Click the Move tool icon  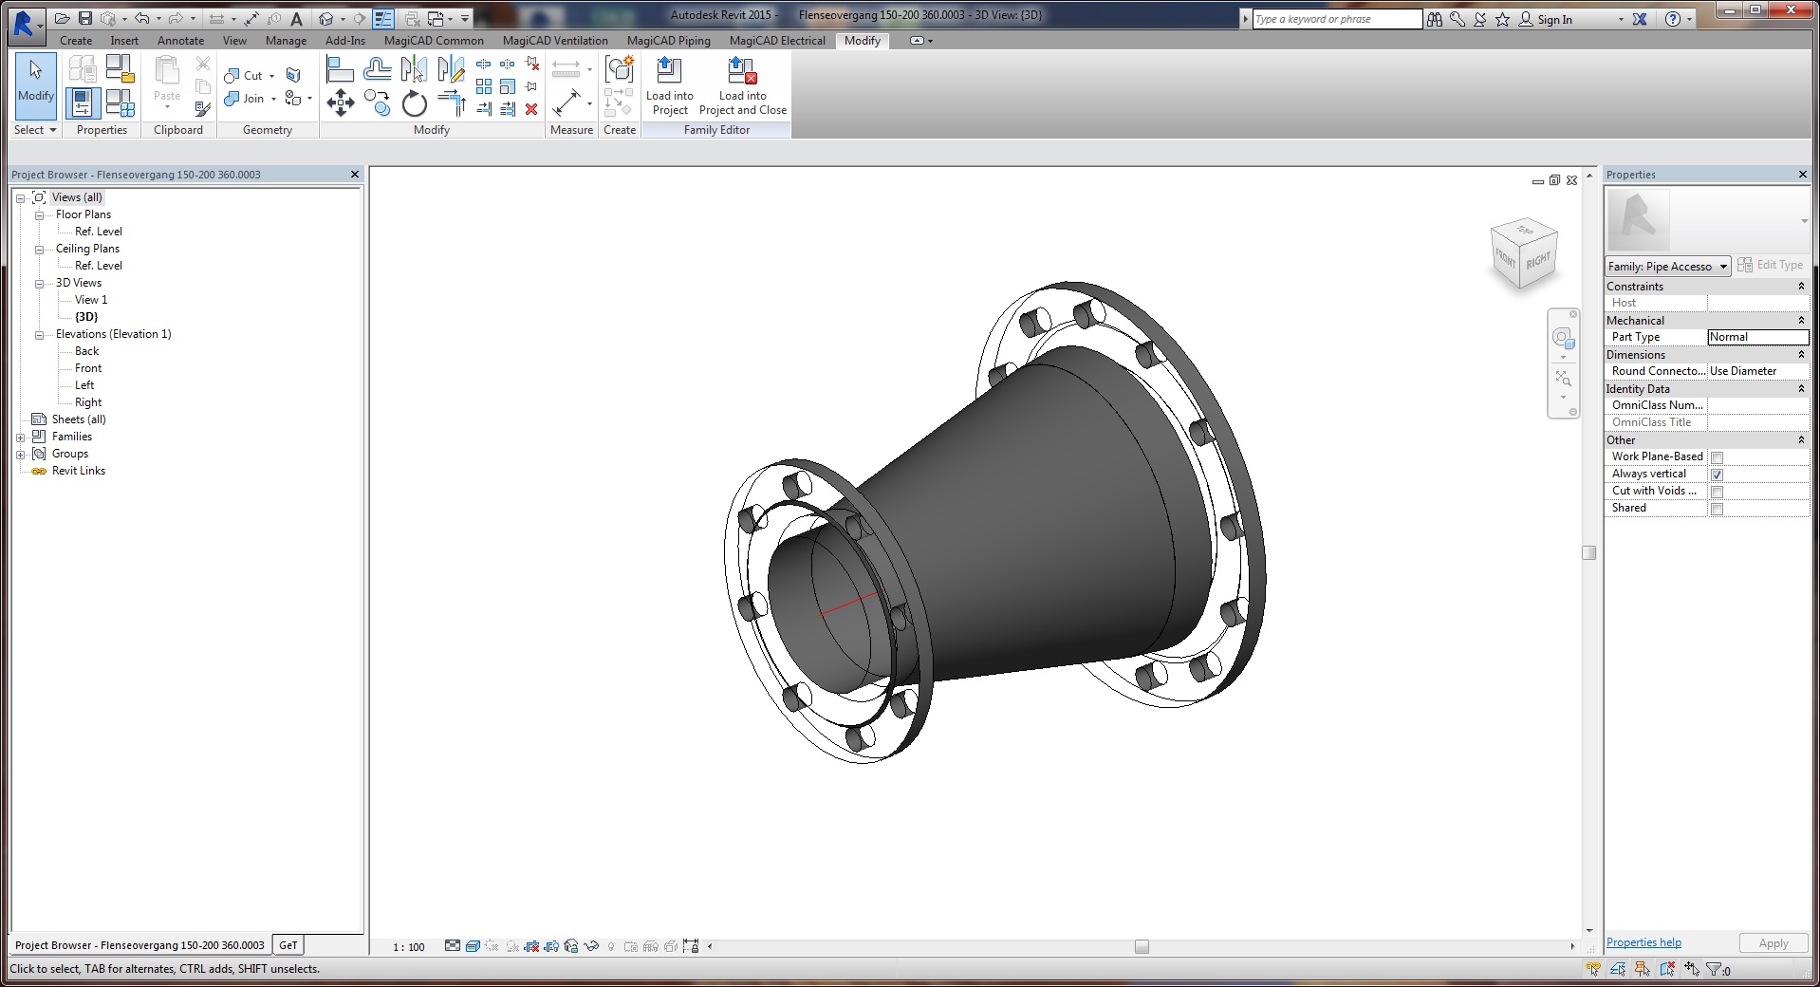340,102
